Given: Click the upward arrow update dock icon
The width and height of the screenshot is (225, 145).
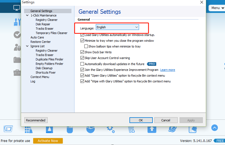Looking at the screenshot, I should click(152, 130).
